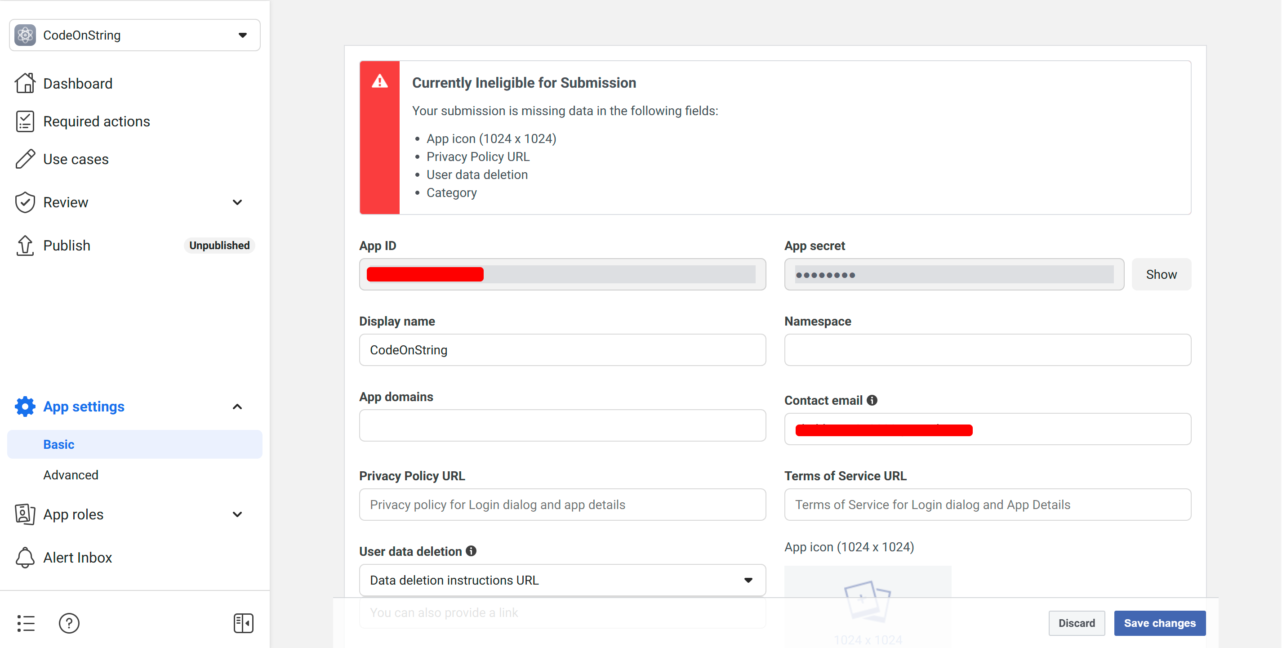Click the App icon upload placeholder
The height and width of the screenshot is (648, 1282).
[868, 606]
